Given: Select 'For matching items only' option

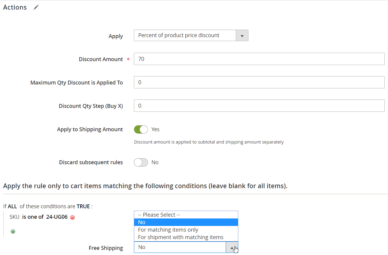Looking at the screenshot, I should 168,230.
